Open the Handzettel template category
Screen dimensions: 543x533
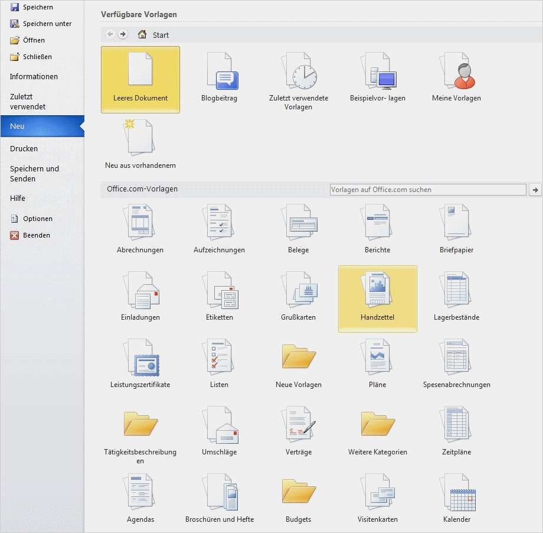tap(378, 298)
